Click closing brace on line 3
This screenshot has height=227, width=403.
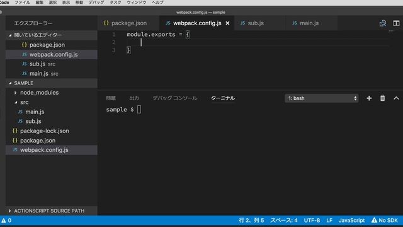(x=128, y=50)
